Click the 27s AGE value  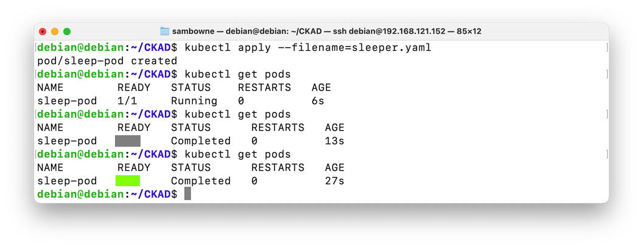(335, 181)
